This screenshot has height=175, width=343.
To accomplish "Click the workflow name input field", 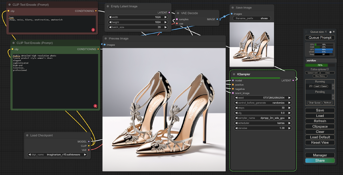I will 320,61.
